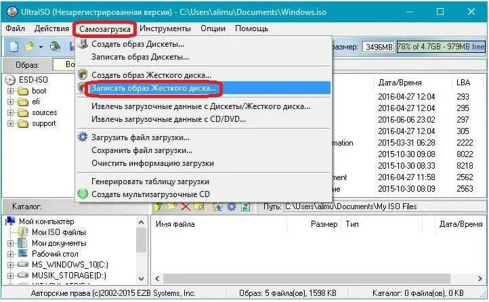Open the Файл menu
The width and height of the screenshot is (489, 302).
coord(16,28)
